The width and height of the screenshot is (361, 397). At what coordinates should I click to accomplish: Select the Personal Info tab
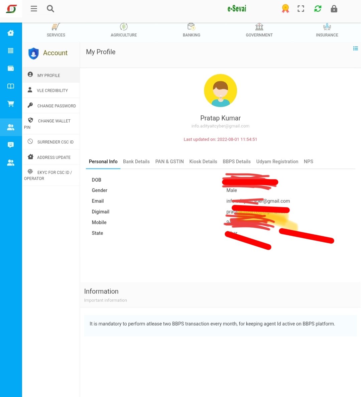[x=103, y=161]
